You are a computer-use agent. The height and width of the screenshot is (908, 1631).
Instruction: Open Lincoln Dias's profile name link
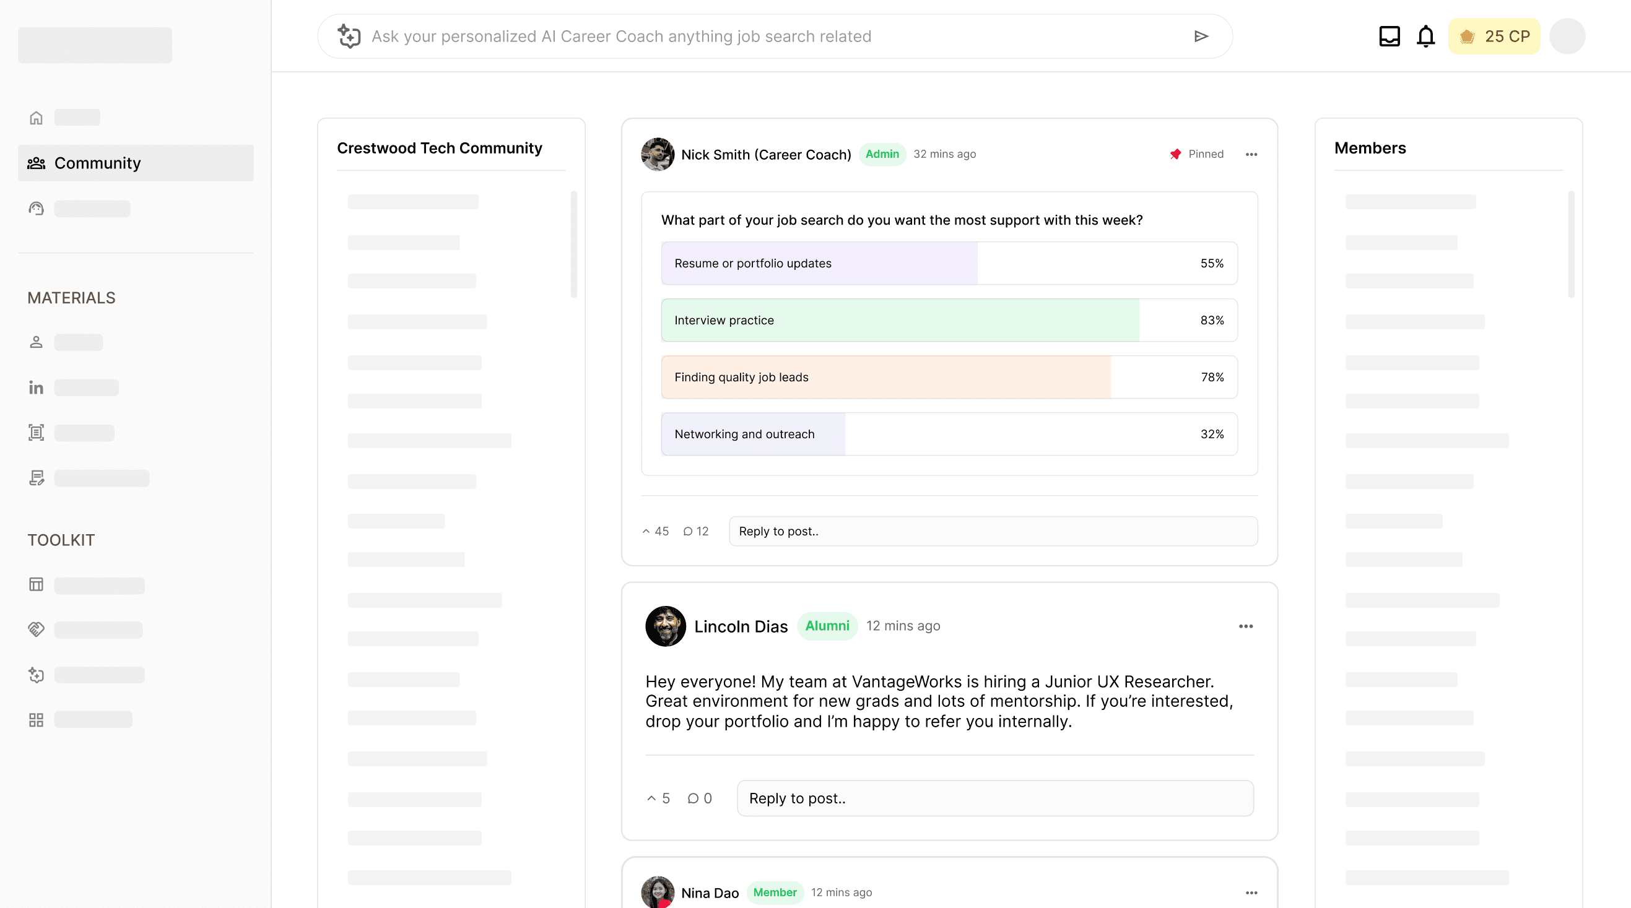[740, 626]
